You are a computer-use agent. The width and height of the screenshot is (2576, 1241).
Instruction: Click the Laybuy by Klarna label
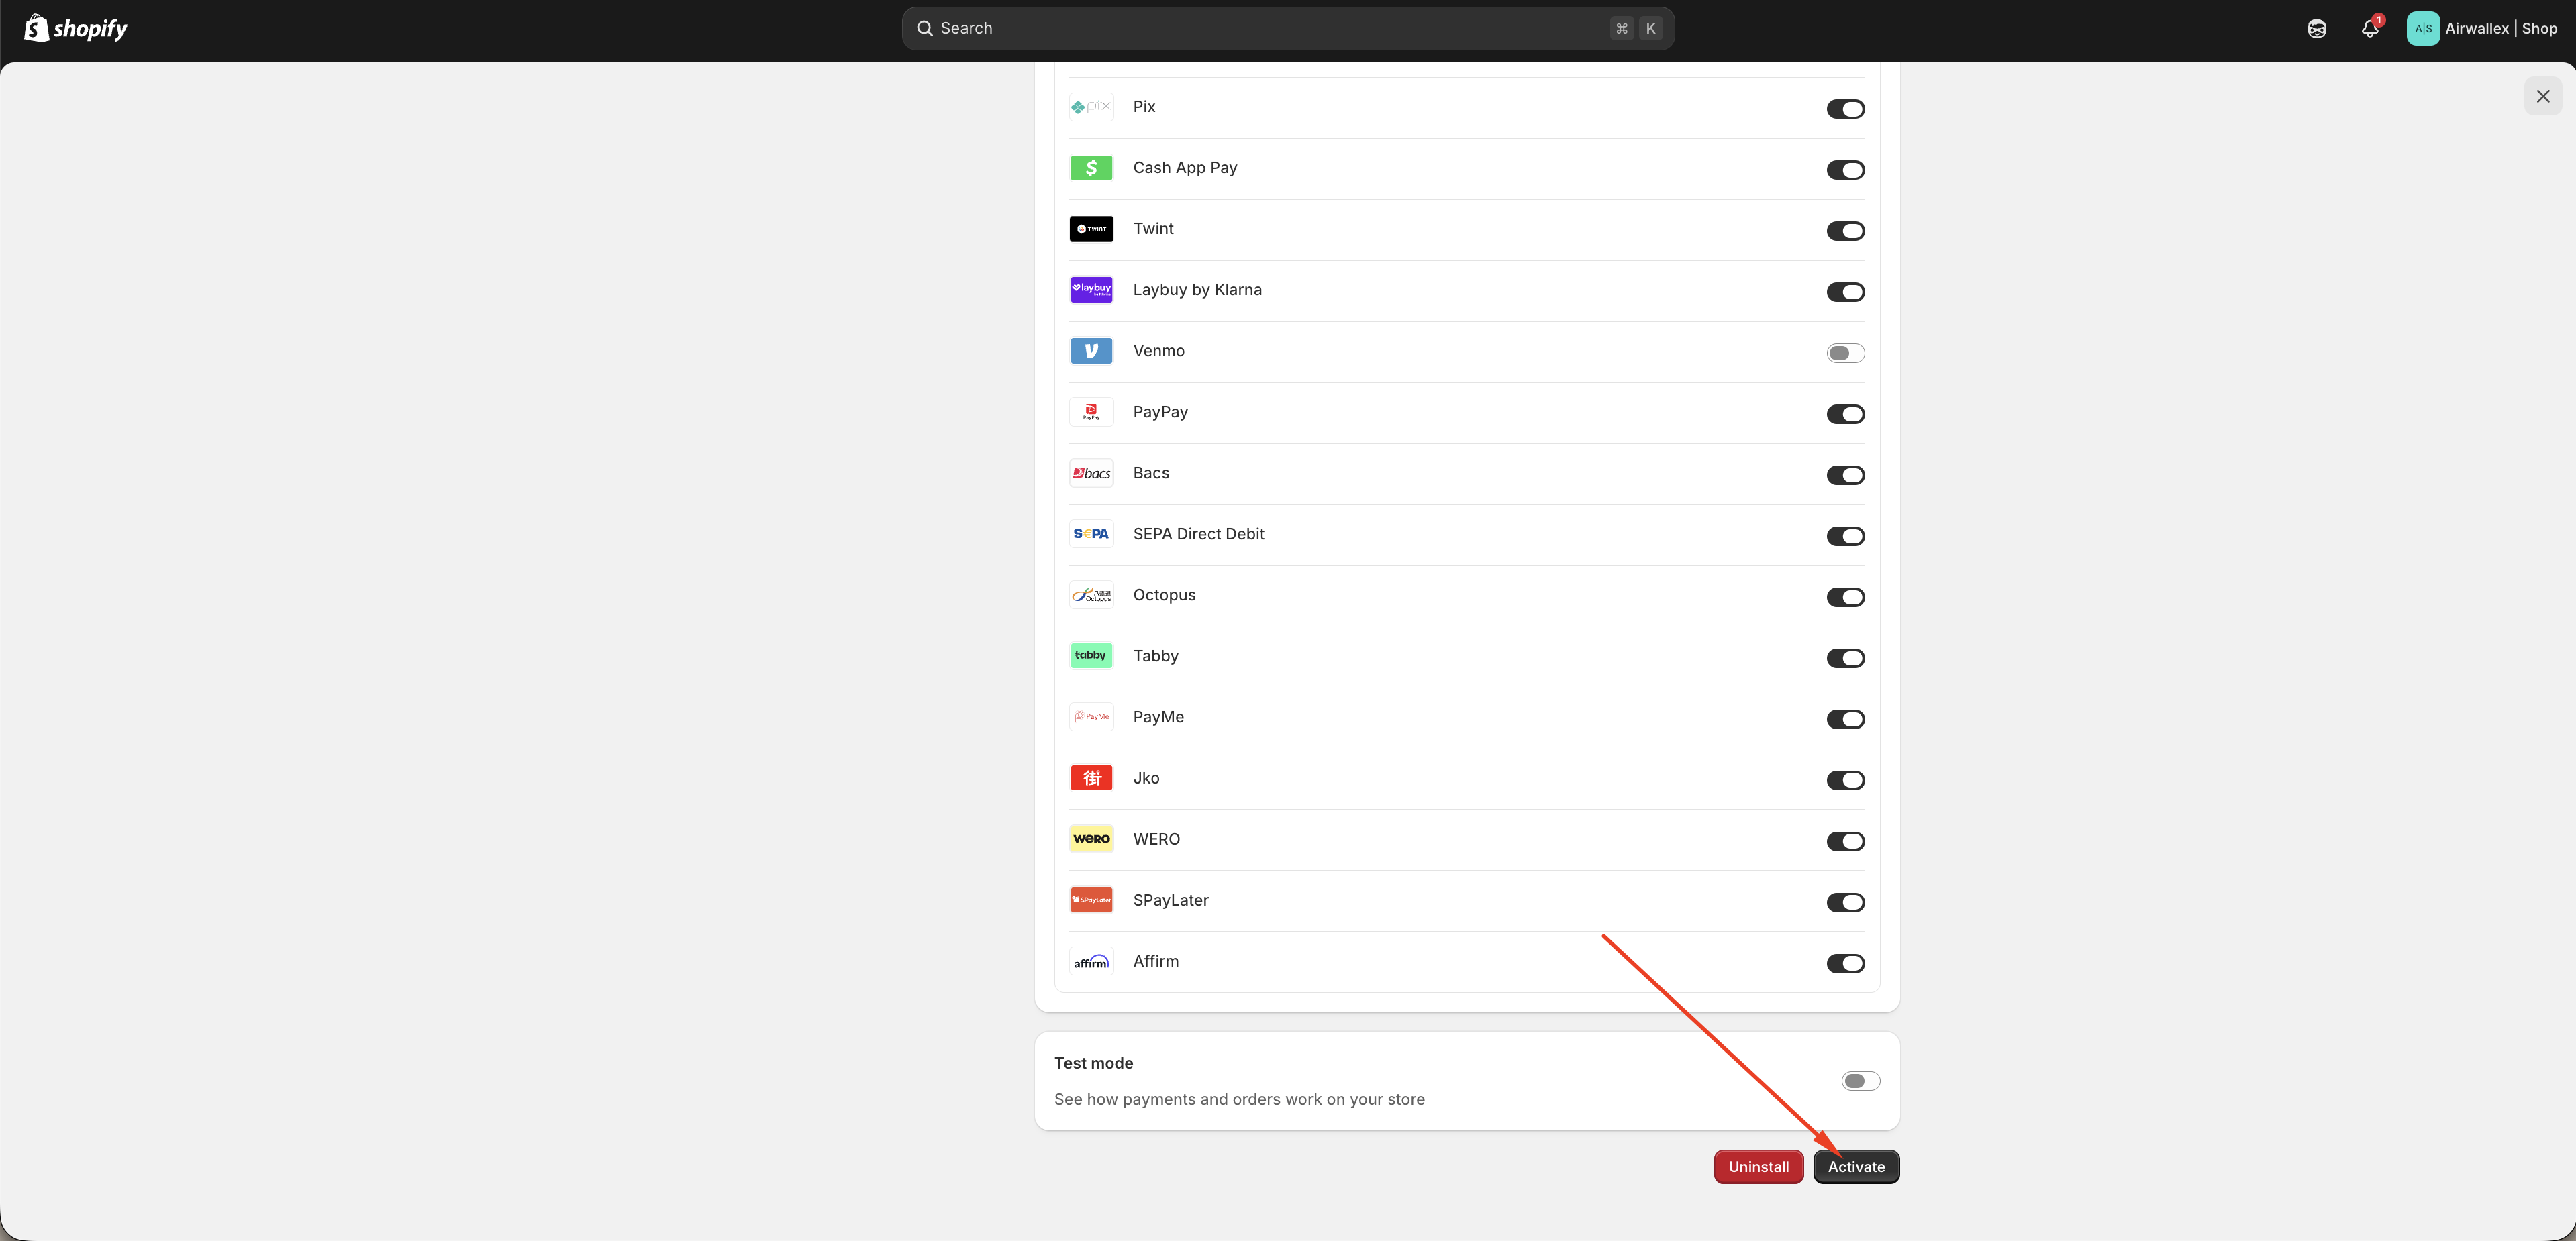pos(1197,290)
